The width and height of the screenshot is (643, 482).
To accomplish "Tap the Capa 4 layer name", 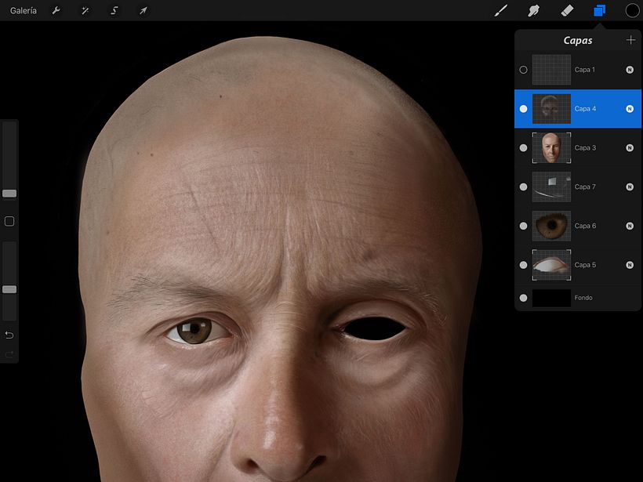I will [x=585, y=109].
